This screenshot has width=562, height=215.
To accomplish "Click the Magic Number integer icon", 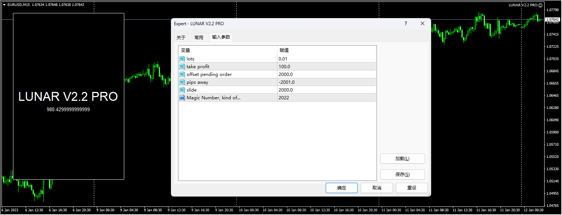I will point(182,97).
